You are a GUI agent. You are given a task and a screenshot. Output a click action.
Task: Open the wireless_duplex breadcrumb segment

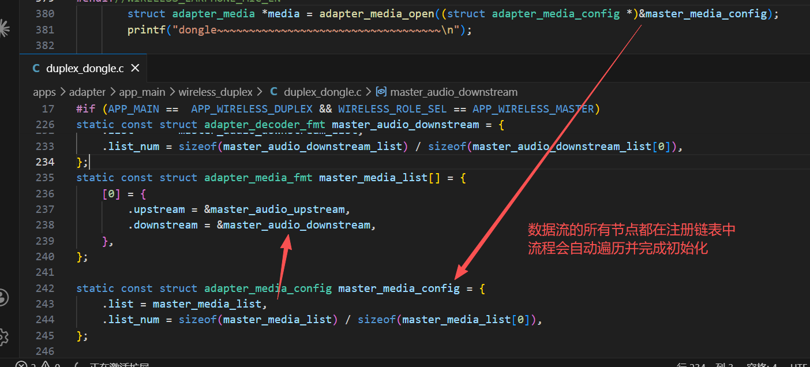point(215,92)
